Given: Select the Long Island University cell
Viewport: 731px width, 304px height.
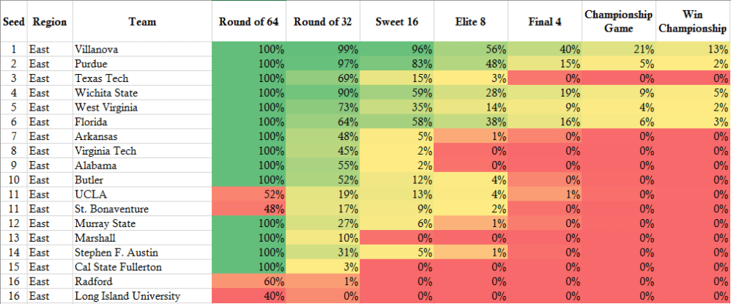Looking at the screenshot, I should (x=141, y=296).
